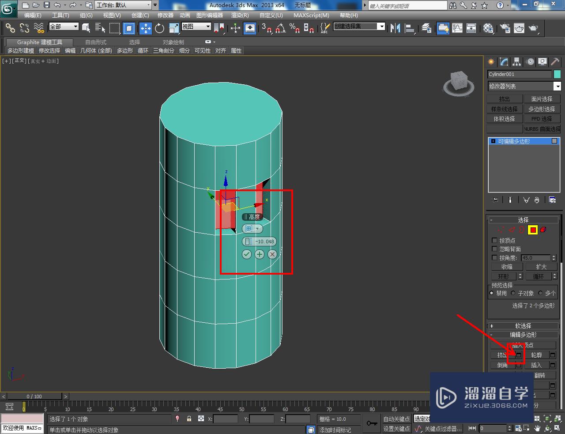Open Material Editor sphere icon

[x=488, y=28]
